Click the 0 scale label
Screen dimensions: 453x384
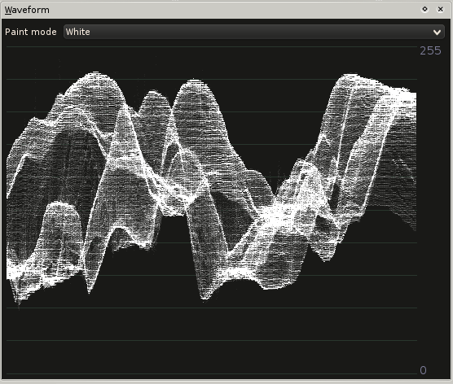423,370
